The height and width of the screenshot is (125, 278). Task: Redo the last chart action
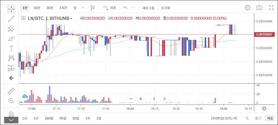point(133,8)
